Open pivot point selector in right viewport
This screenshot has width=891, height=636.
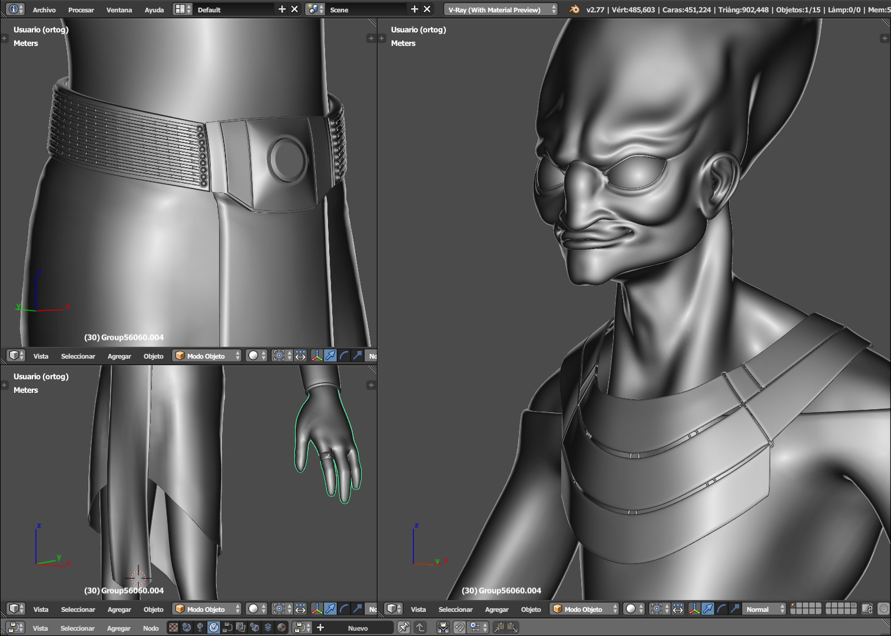tap(660, 609)
